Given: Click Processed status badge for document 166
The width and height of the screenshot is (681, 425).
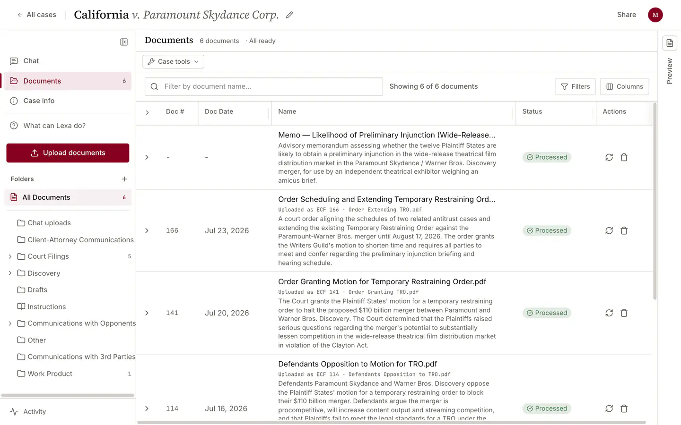Looking at the screenshot, I should pos(547,230).
